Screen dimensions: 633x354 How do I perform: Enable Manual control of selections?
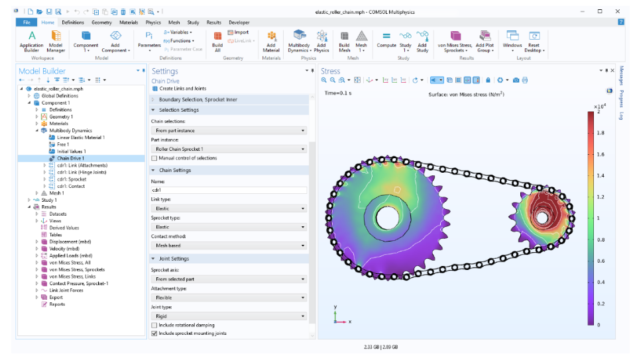(154, 158)
